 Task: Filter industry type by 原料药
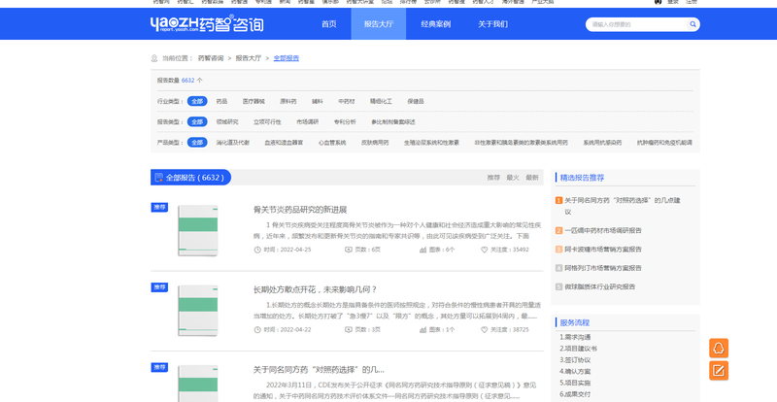tap(287, 101)
